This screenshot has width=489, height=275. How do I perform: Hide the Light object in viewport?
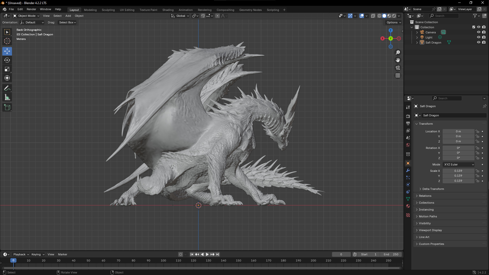coord(479,37)
